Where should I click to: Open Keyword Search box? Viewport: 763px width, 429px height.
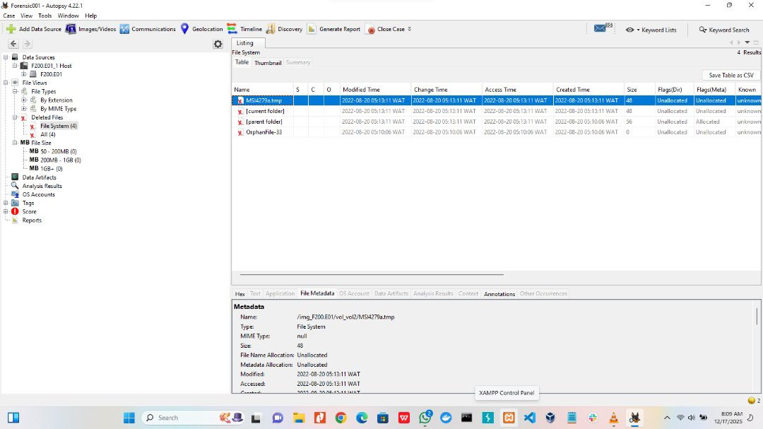click(x=724, y=30)
